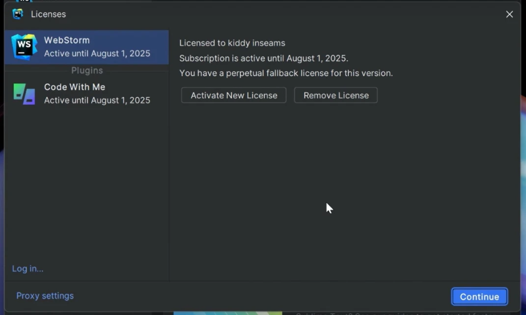
Task: Click Activate New License button
Action: [x=234, y=95]
